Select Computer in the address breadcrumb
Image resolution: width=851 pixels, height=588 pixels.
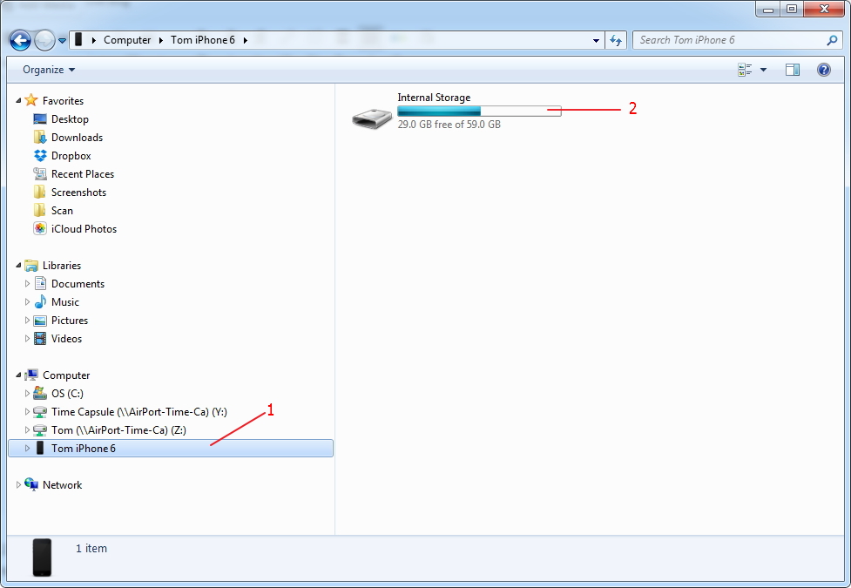click(127, 39)
